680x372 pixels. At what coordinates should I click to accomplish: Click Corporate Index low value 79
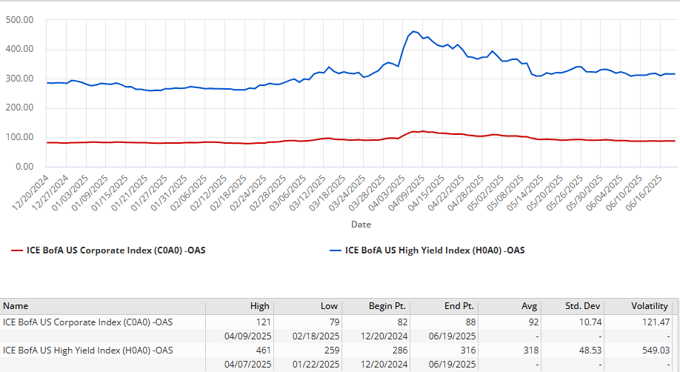[x=334, y=322]
